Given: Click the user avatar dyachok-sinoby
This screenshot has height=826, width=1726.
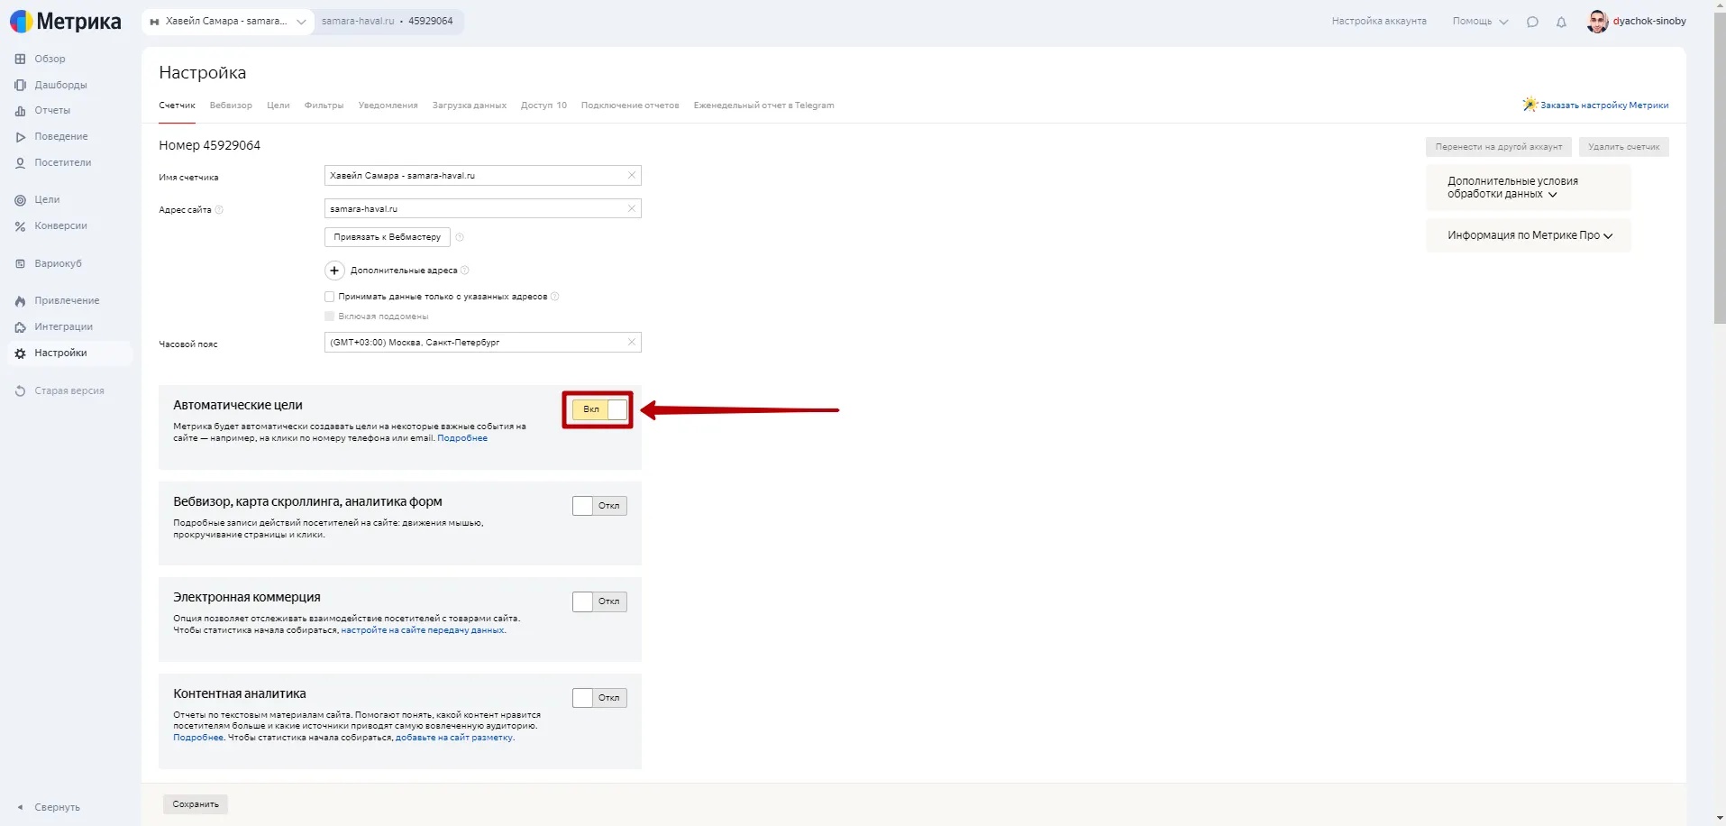Looking at the screenshot, I should (1597, 22).
